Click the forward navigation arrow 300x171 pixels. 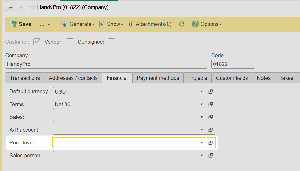(x=21, y=7)
